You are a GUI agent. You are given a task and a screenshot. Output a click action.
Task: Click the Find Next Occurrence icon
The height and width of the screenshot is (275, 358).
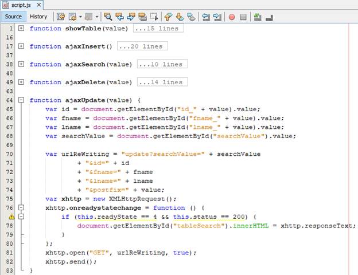click(x=131, y=17)
